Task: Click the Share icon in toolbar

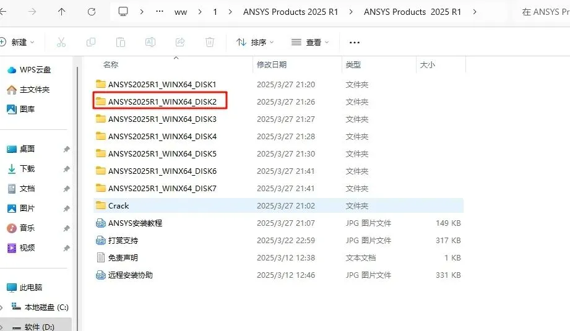Action: [x=180, y=42]
